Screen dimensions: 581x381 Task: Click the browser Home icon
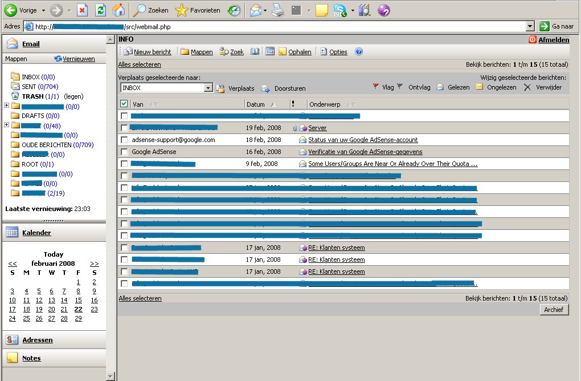[x=118, y=10]
